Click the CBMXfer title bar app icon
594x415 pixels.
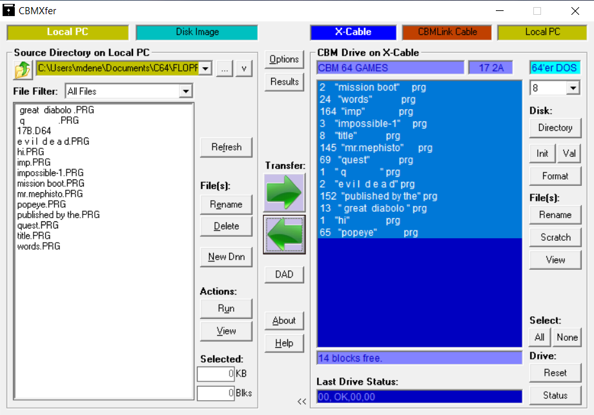(9, 10)
